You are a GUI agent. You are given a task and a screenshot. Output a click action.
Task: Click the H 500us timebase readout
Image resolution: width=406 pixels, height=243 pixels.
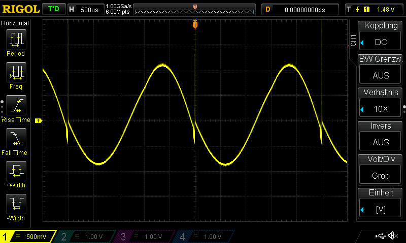(85, 9)
